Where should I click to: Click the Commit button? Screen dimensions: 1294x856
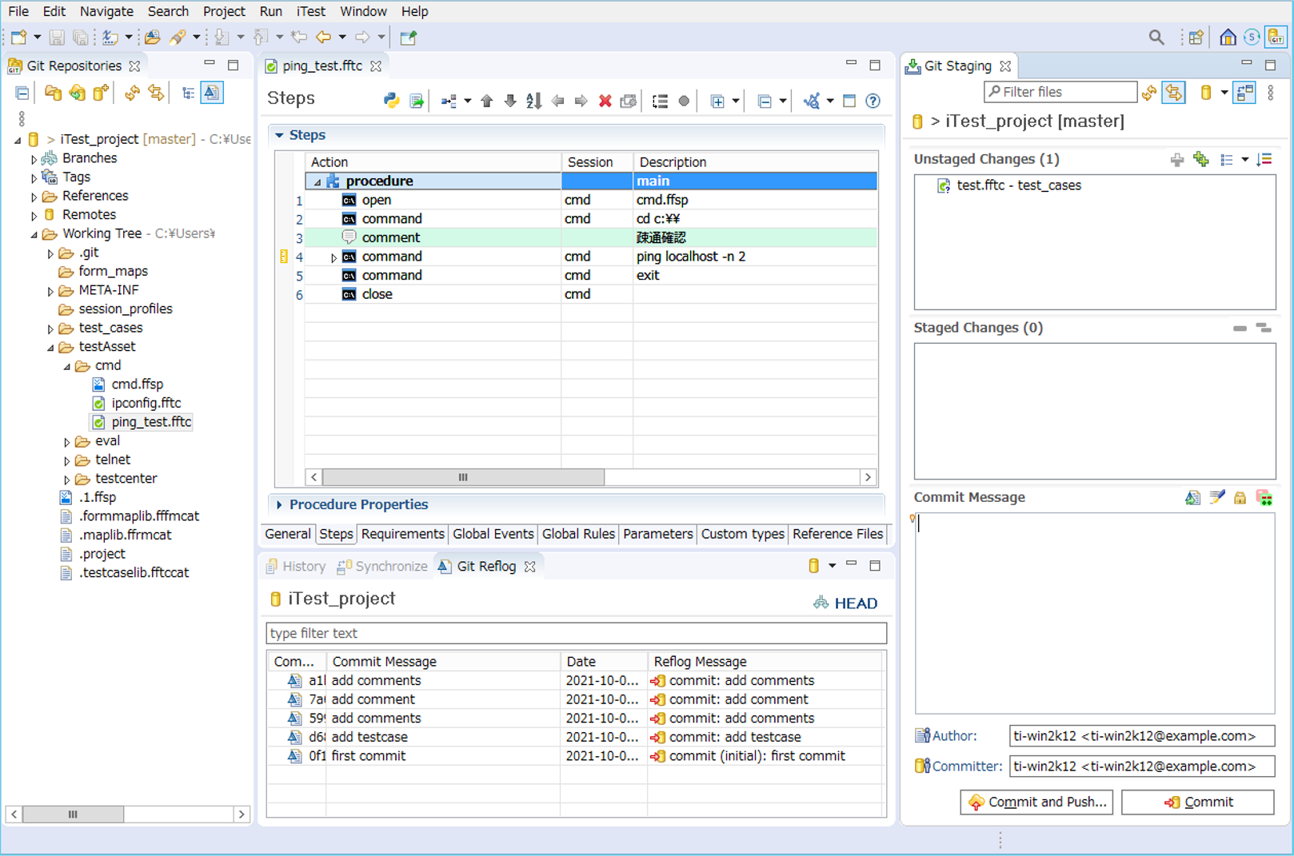click(x=1197, y=802)
